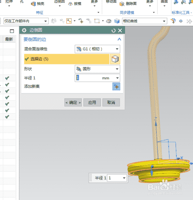Click the 最新 column header

click(9, 39)
